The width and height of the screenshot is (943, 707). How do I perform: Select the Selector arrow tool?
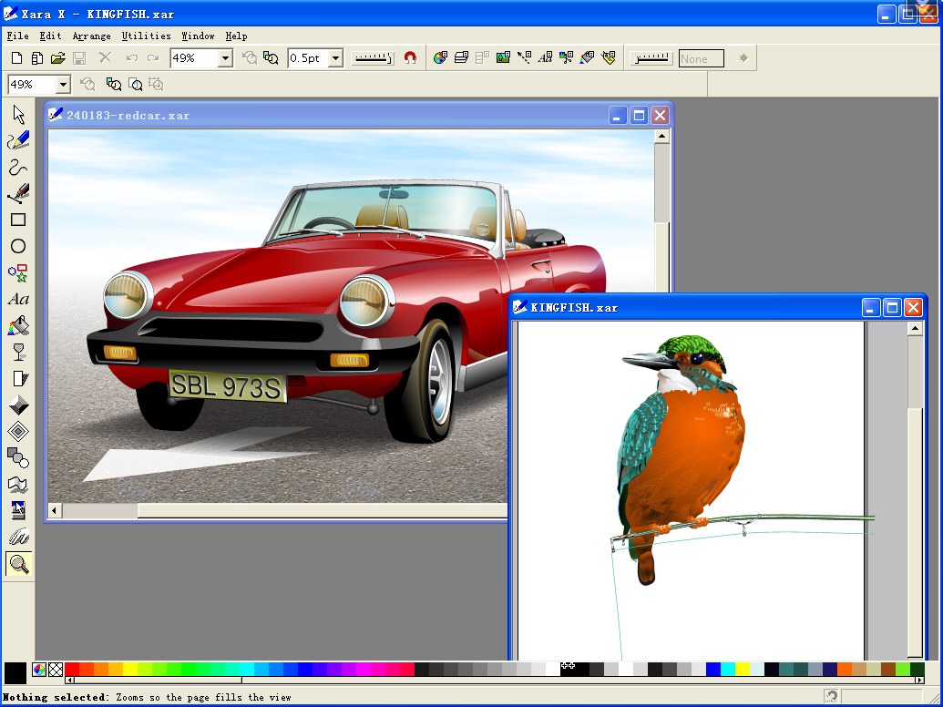[x=18, y=114]
